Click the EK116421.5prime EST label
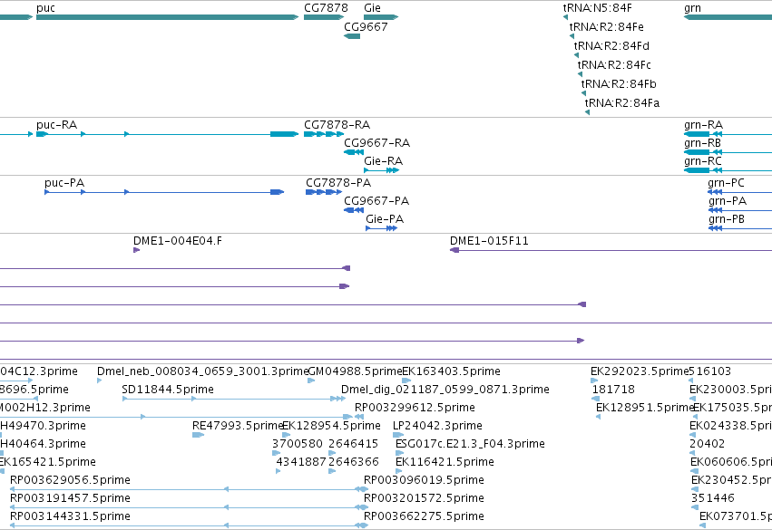The image size is (772, 530). pyautogui.click(x=445, y=462)
